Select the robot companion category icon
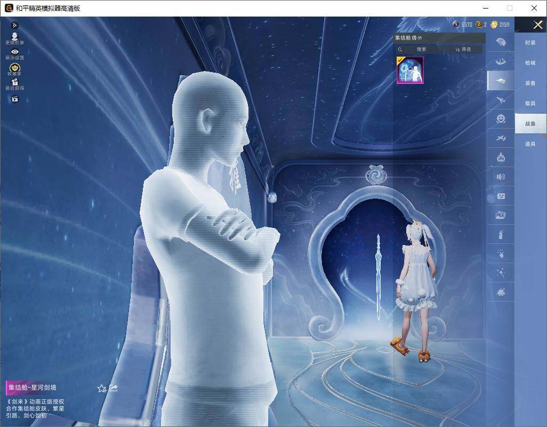 501,157
